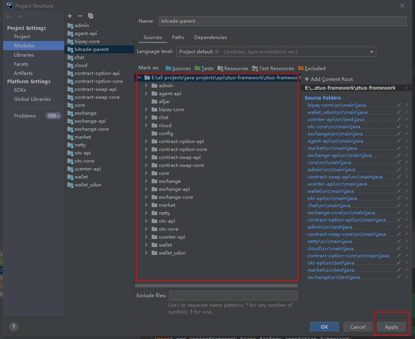
Task: Open the Language level dropdown
Action: coord(276,52)
